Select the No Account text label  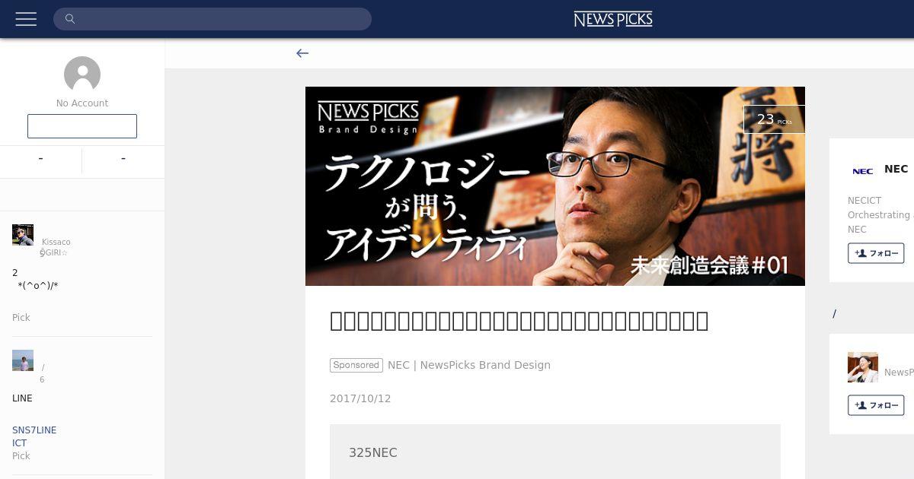(x=82, y=103)
